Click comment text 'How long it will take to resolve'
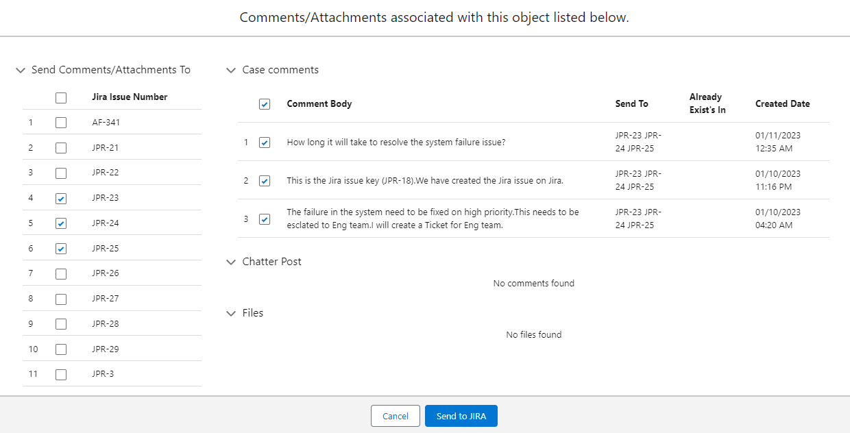 (396, 143)
